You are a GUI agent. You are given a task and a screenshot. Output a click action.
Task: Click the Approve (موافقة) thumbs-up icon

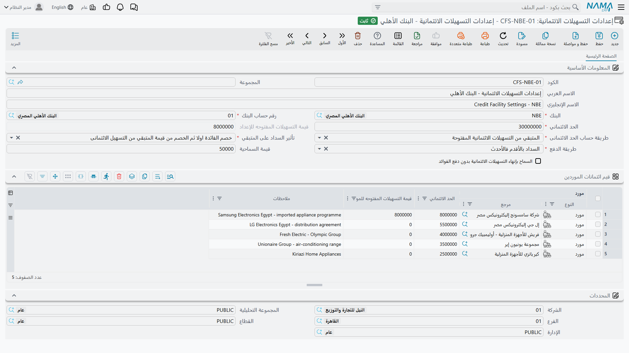[436, 39]
